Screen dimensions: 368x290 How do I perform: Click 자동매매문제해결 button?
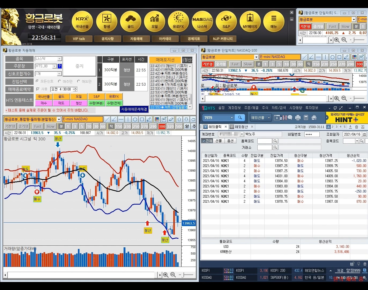pyautogui.click(x=134, y=109)
